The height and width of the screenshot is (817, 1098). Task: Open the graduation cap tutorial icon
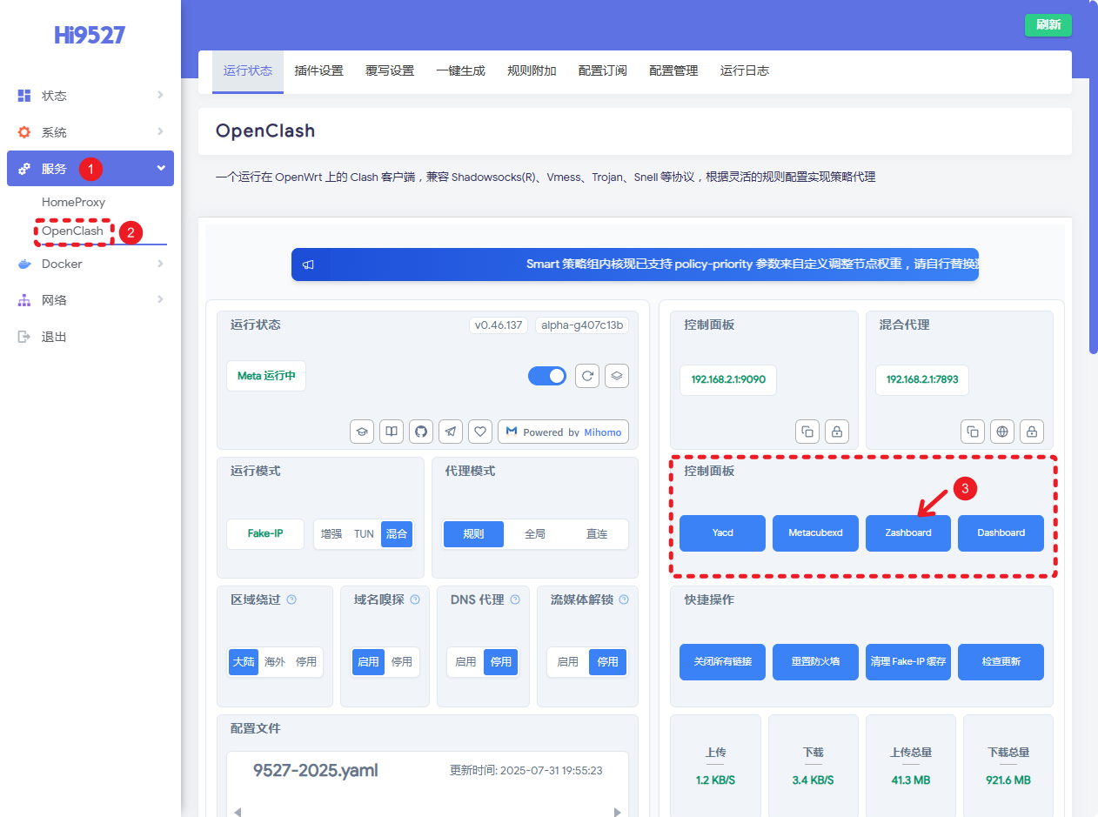pyautogui.click(x=362, y=432)
